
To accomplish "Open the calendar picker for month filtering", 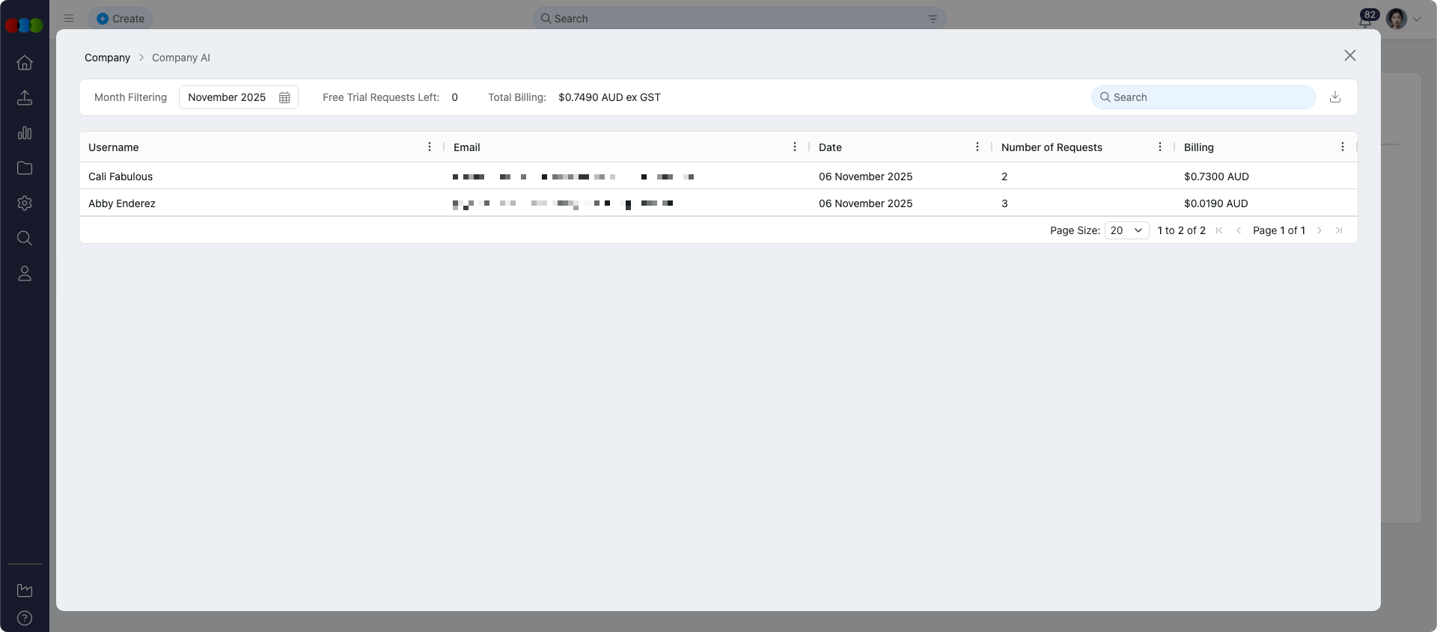I will [x=284, y=97].
